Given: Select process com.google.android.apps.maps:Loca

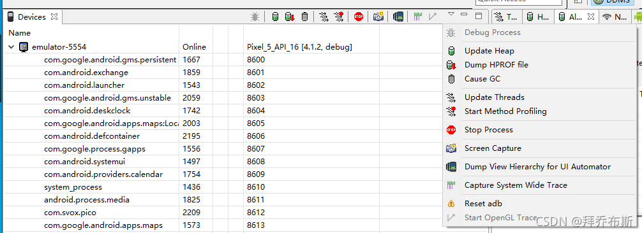Looking at the screenshot, I should [112, 123].
